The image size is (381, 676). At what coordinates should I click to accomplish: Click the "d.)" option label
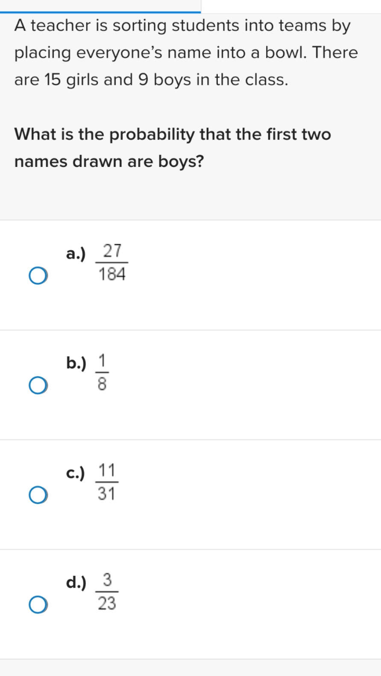click(76, 582)
